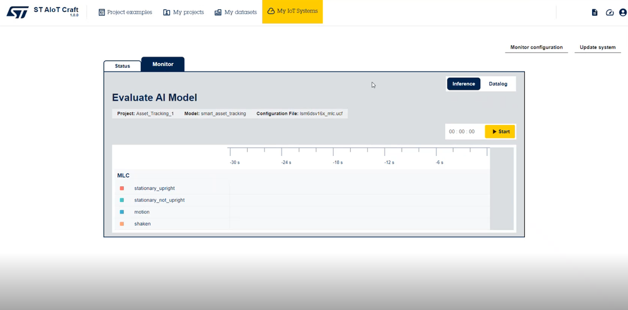The height and width of the screenshot is (310, 628).
Task: Click the -12 s timeline marker
Action: pos(389,163)
